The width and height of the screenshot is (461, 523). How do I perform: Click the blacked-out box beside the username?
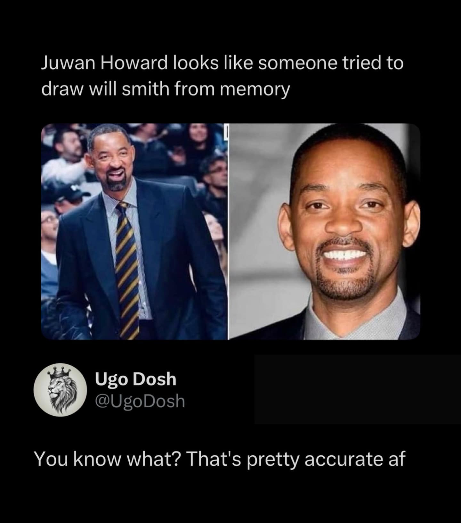point(358,389)
